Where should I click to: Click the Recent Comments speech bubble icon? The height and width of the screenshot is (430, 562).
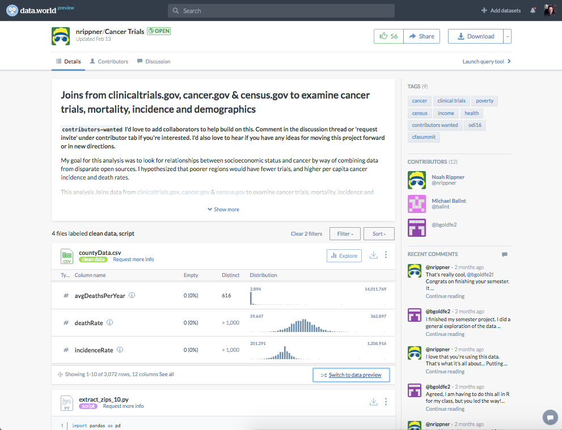(x=505, y=254)
